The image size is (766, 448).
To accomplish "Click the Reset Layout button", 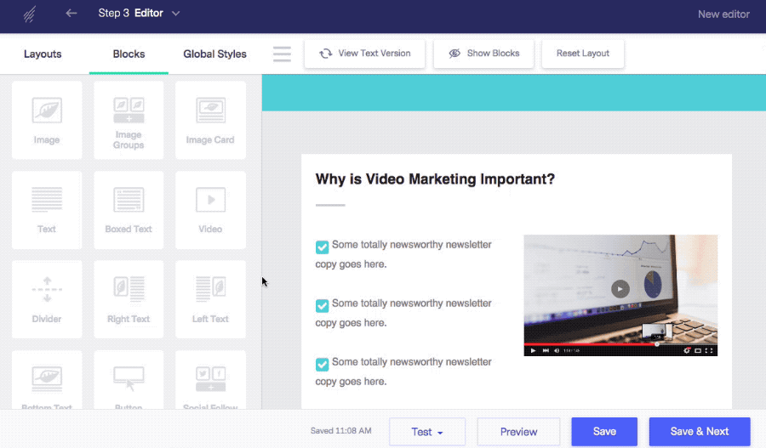I will click(x=583, y=54).
